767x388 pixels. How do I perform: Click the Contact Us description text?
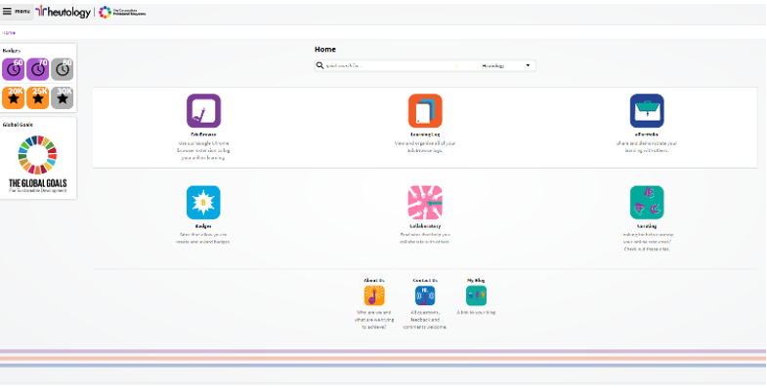click(x=425, y=319)
